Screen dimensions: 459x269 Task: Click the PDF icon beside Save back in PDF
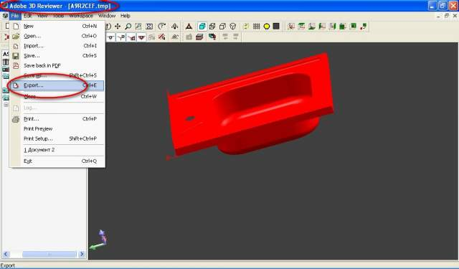tap(16, 66)
